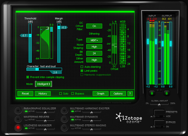Change Noise Shaping from High
This screenshot has width=188, height=136.
pos(94,47)
